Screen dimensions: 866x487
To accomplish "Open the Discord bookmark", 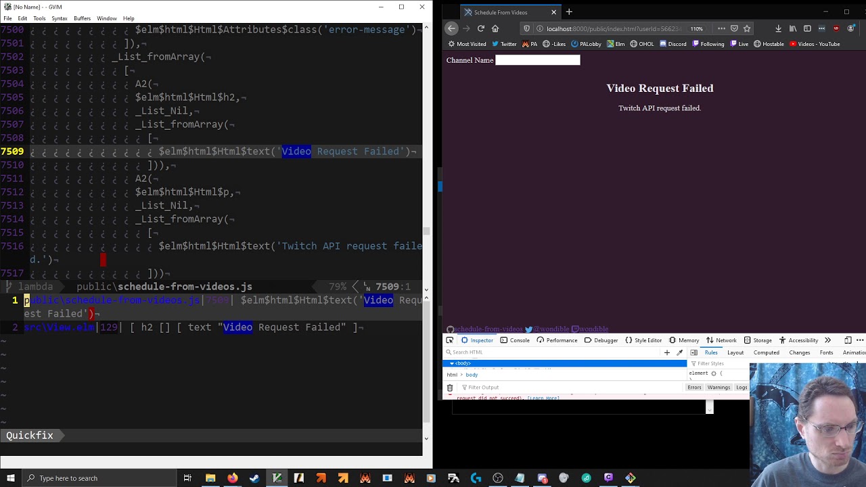I will tap(672, 44).
